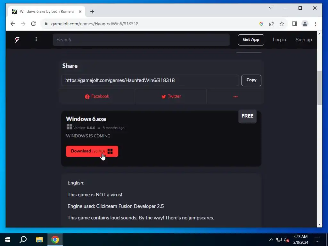Click the Sign up link
This screenshot has height=246, width=328.
[304, 39]
